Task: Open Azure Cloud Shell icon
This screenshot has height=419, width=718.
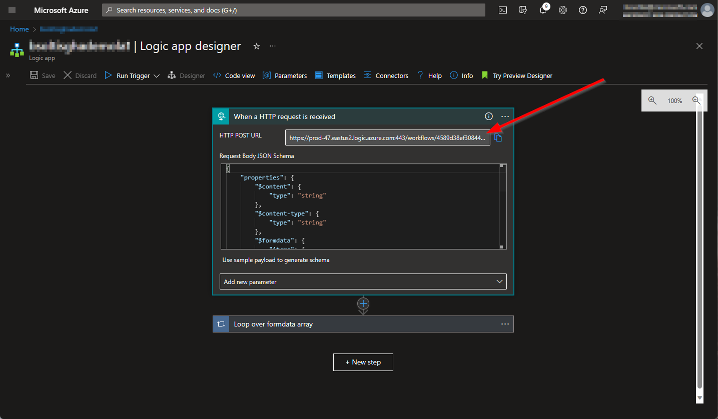Action: point(503,10)
